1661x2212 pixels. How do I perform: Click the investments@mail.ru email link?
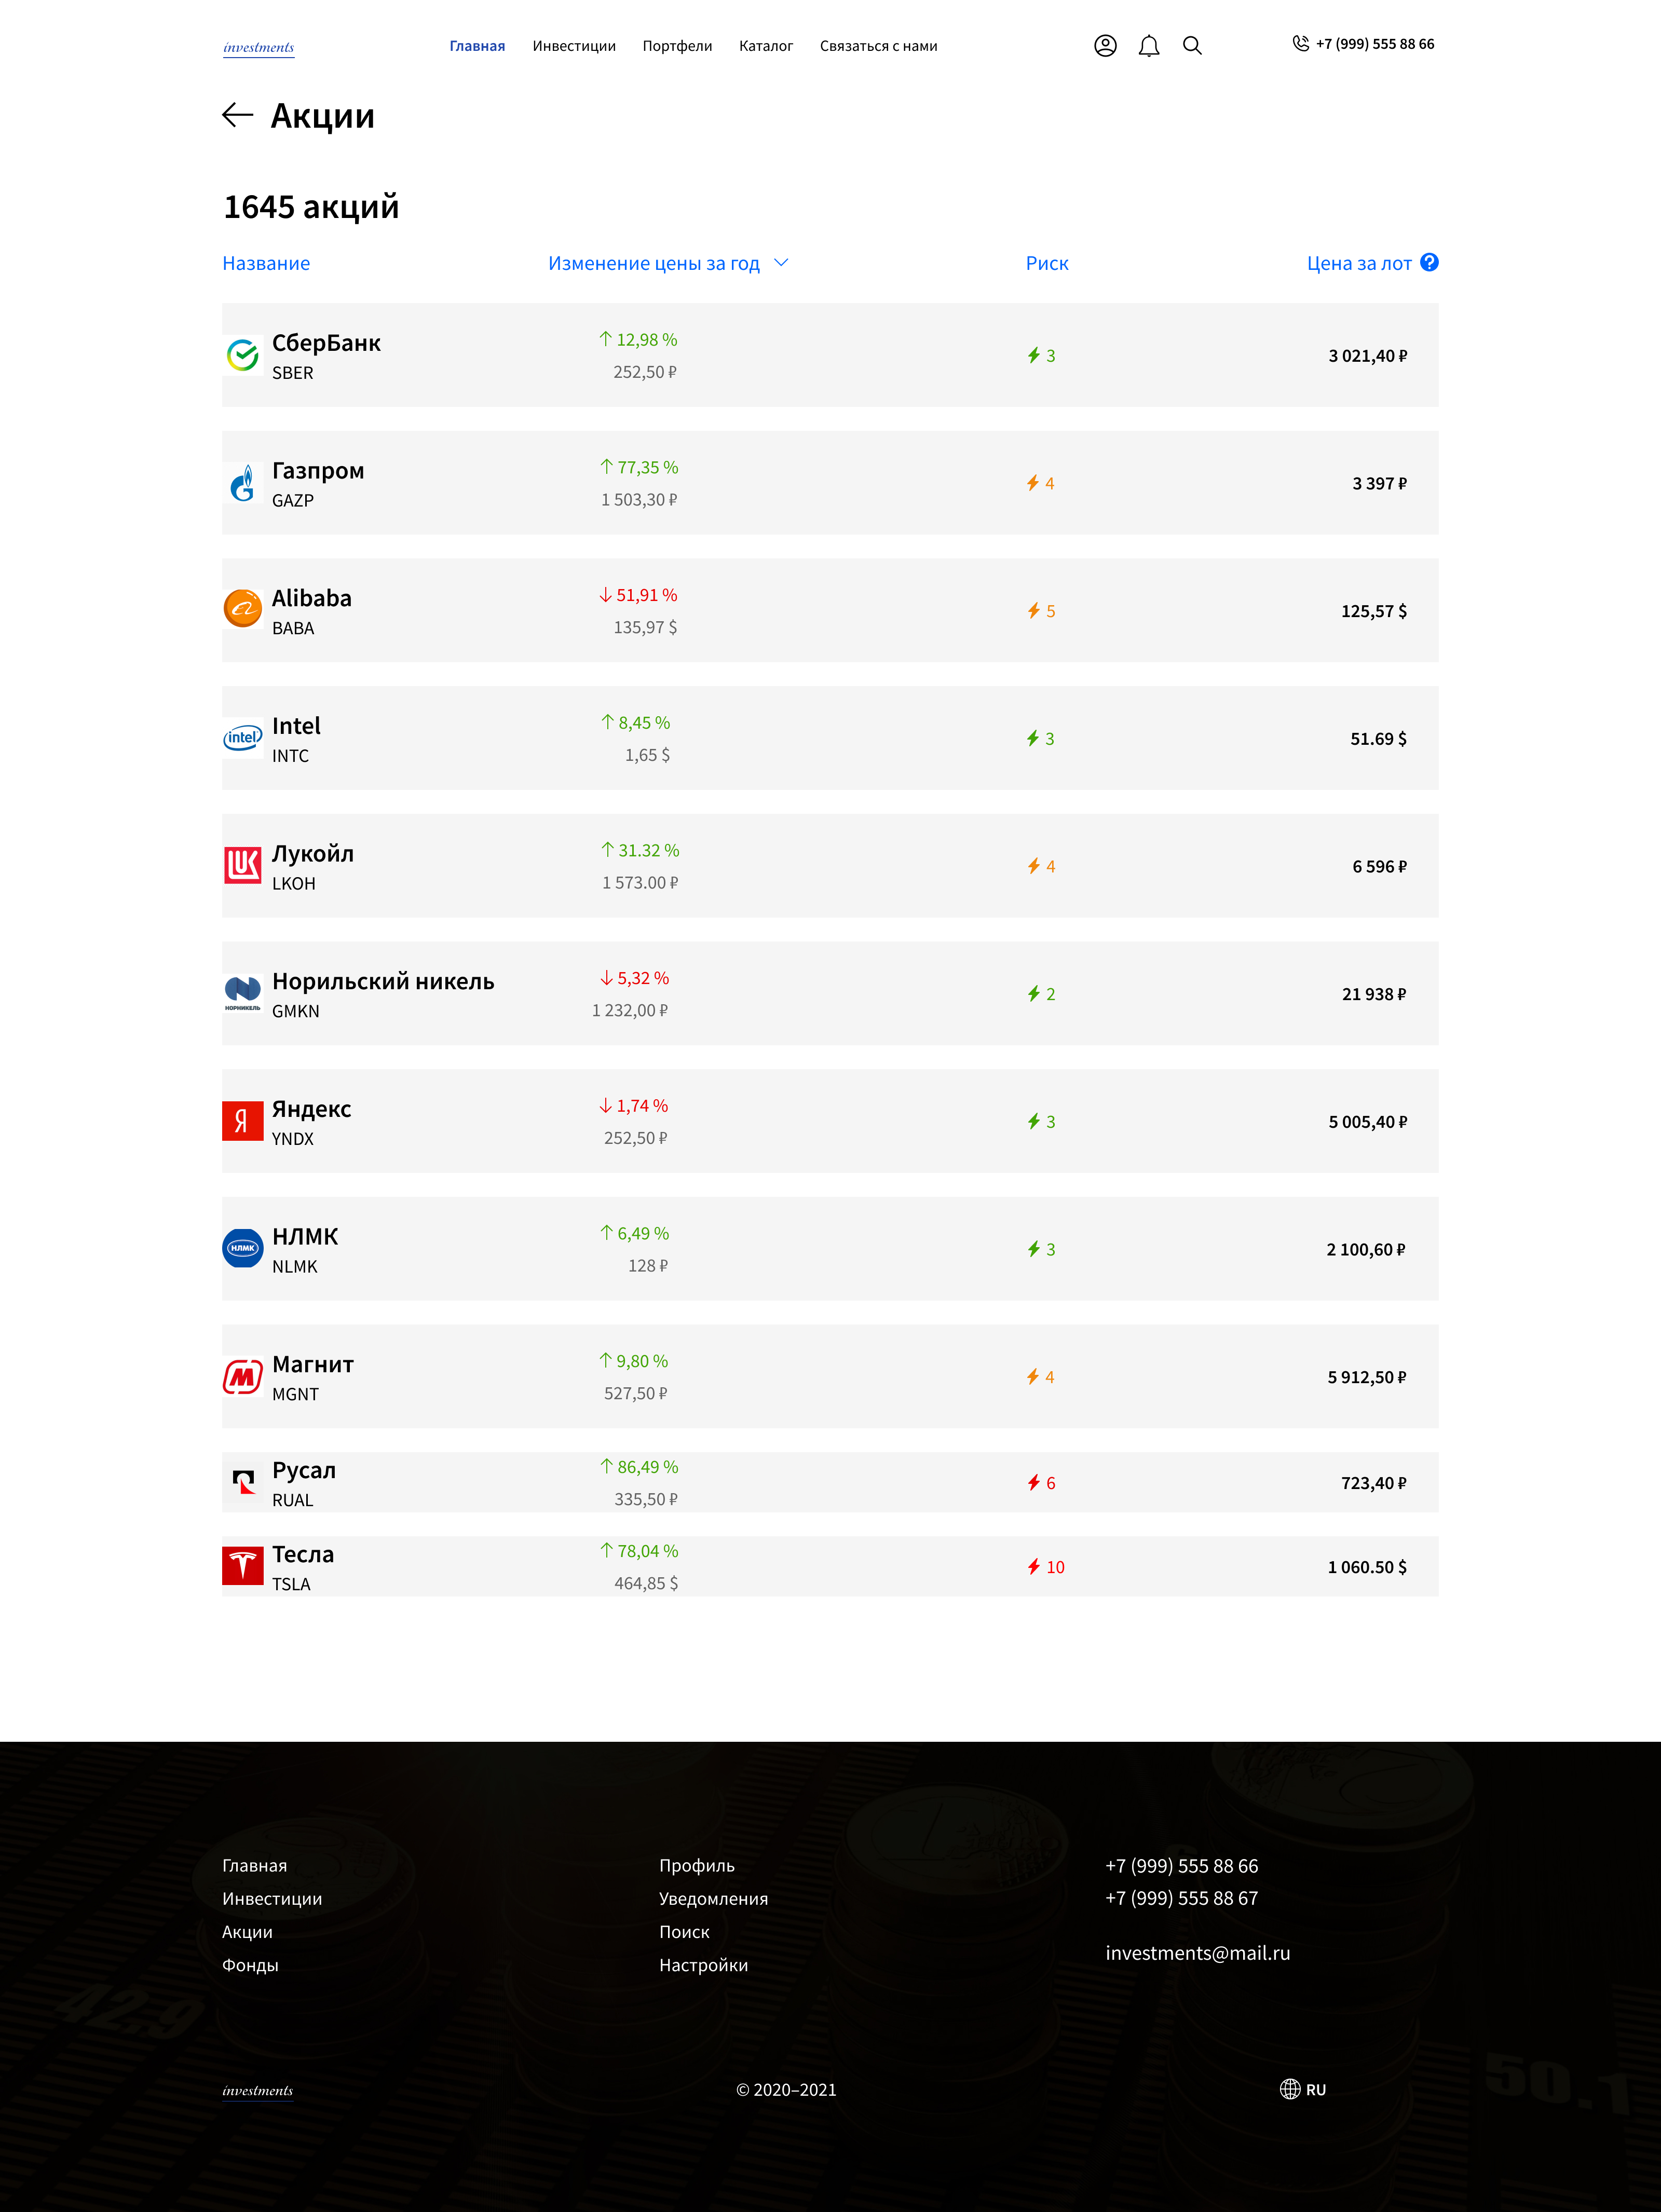[1197, 1953]
